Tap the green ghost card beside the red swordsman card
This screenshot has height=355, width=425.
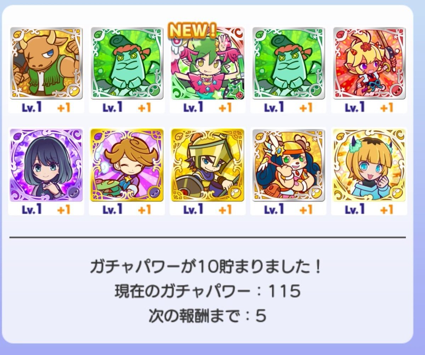tap(289, 63)
